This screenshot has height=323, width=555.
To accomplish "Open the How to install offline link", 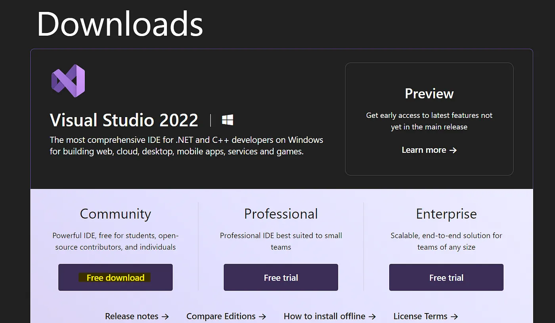I will click(330, 316).
